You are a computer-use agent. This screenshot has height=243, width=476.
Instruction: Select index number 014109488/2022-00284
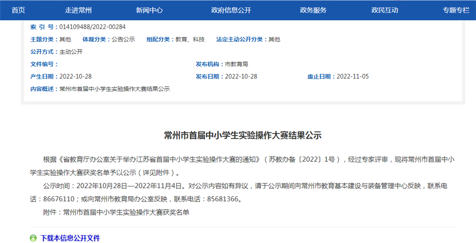pos(93,27)
